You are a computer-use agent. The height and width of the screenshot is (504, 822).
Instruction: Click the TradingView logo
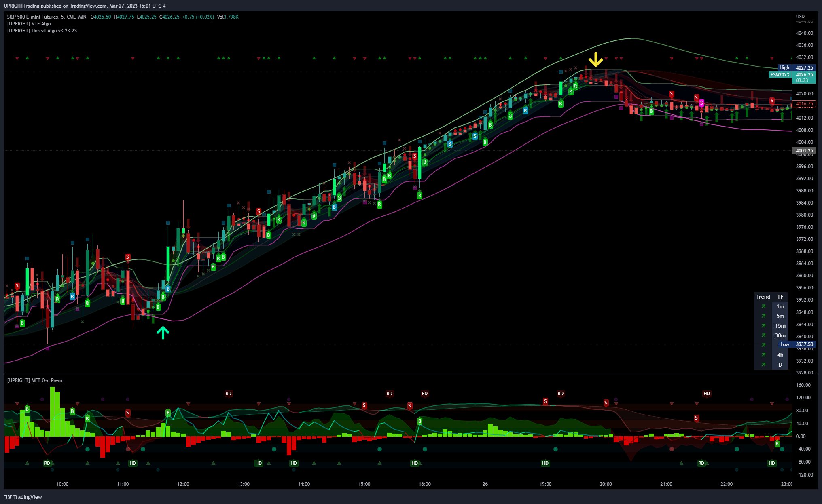[23, 497]
